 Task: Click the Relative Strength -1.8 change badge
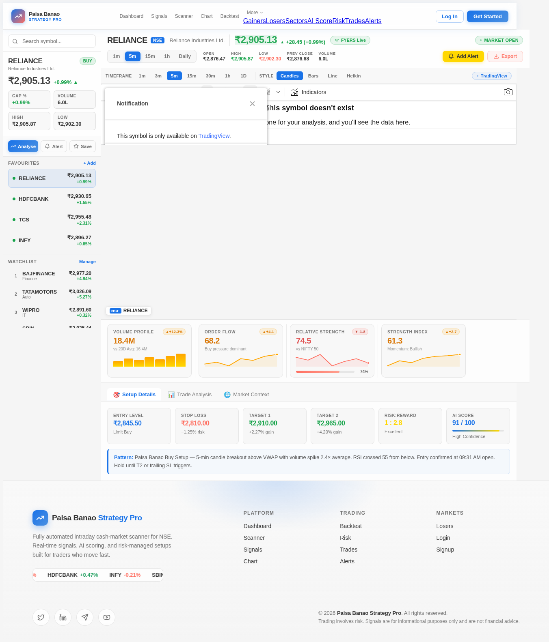tap(360, 332)
